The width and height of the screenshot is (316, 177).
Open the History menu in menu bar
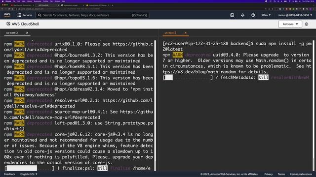tap(30, 1)
